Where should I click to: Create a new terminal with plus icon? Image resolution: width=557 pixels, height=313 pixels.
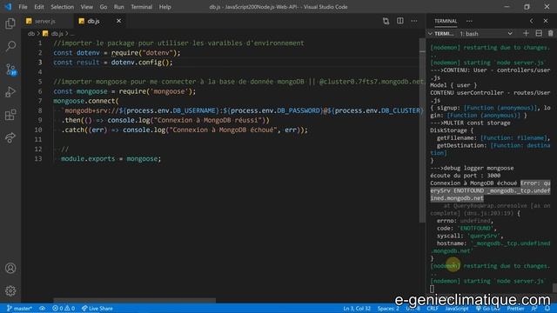coord(526,33)
